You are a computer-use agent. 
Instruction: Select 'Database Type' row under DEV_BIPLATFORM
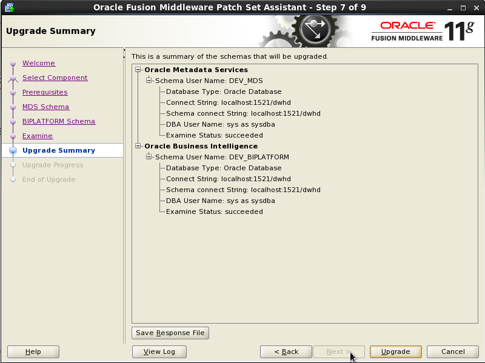224,168
